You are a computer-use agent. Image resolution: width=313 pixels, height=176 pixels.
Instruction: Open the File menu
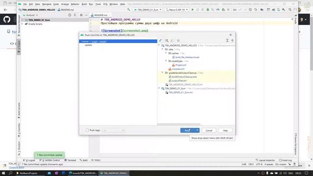(x=25, y=4)
